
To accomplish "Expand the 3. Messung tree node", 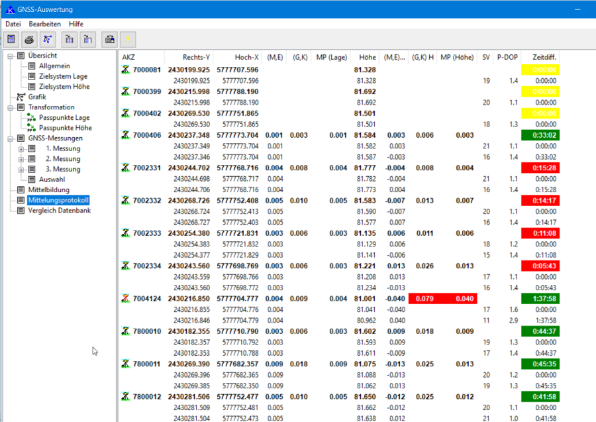I will [x=21, y=169].
